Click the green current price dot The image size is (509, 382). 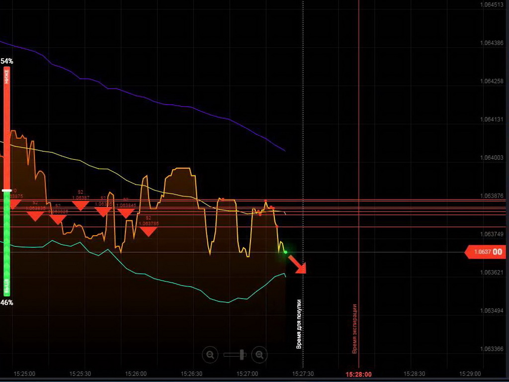(x=285, y=252)
